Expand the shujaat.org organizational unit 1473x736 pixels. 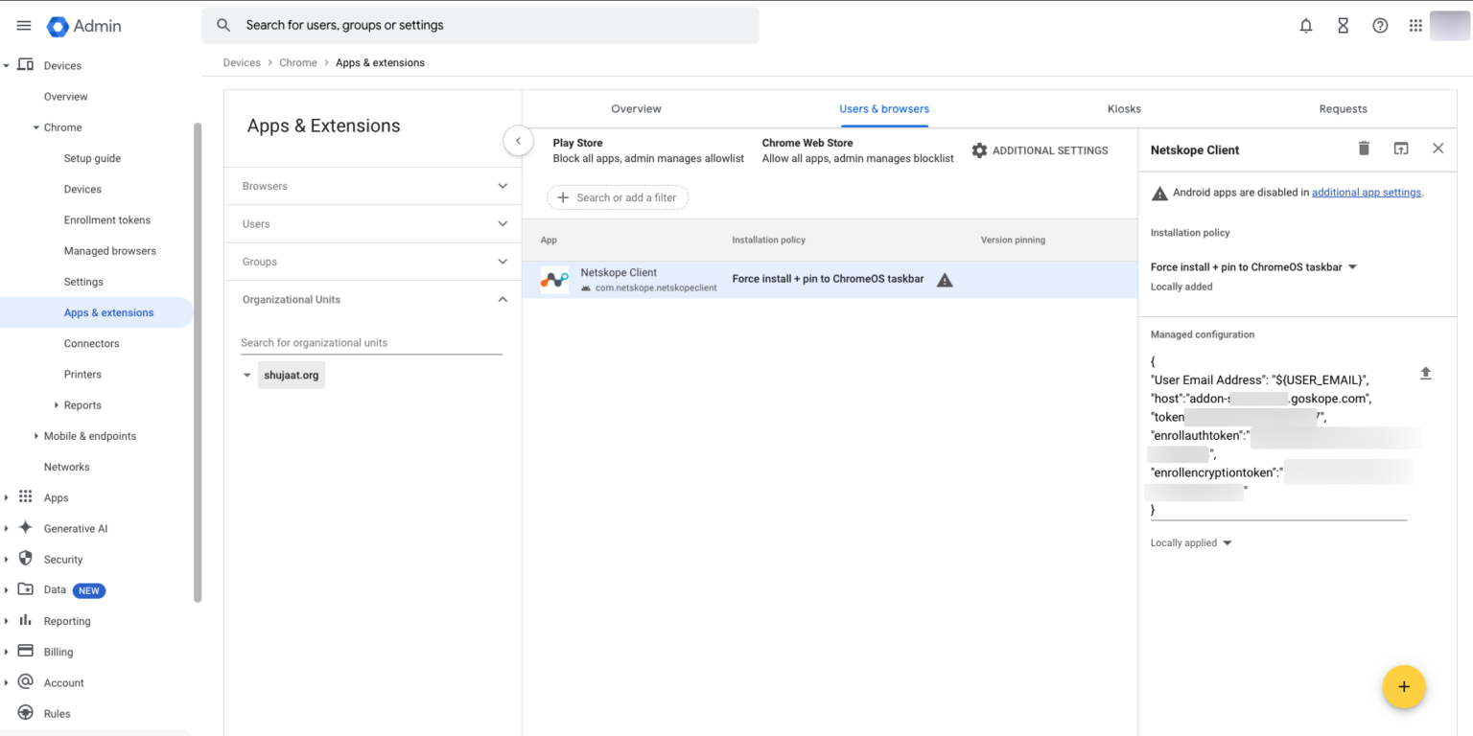246,375
